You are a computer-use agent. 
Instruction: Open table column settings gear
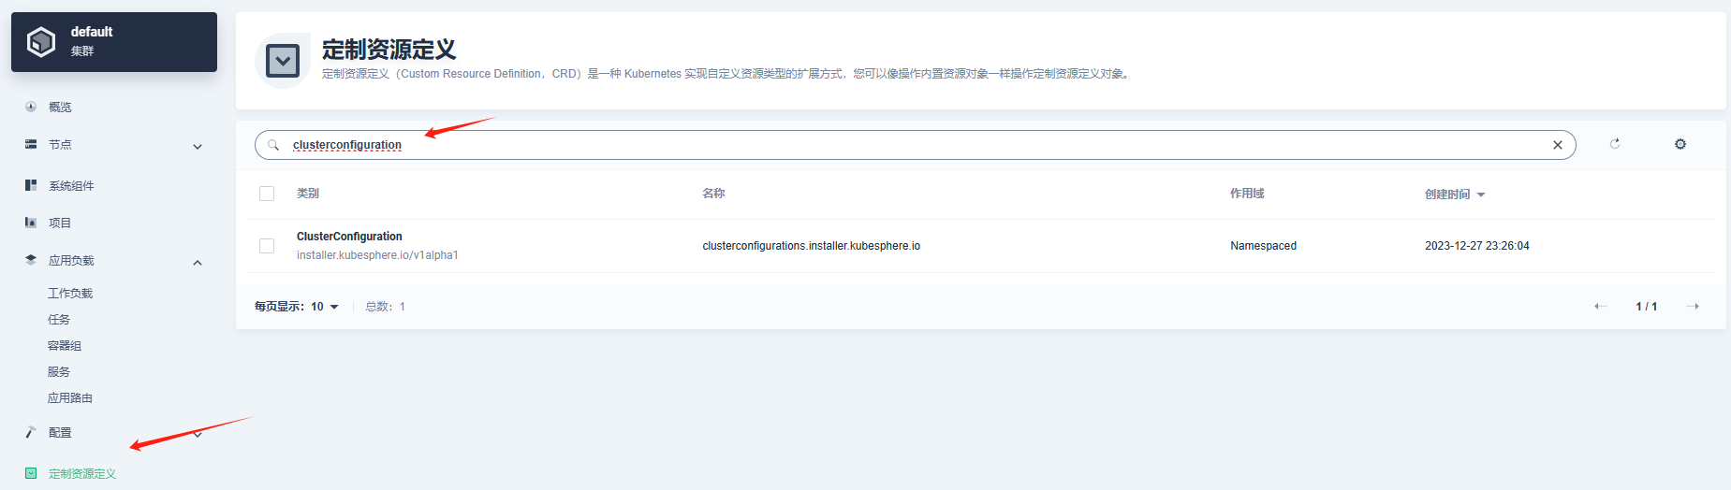(1680, 144)
